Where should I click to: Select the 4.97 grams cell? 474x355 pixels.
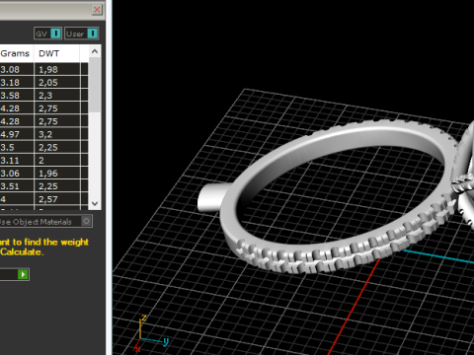click(17, 134)
